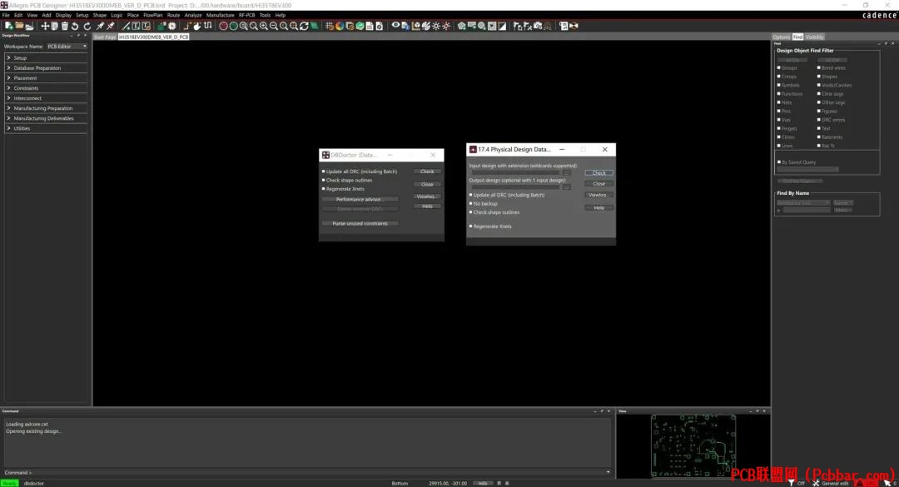Click the slide hand tool icon

196,26
